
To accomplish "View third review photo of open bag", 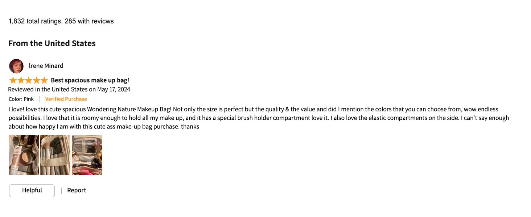I will [x=87, y=155].
